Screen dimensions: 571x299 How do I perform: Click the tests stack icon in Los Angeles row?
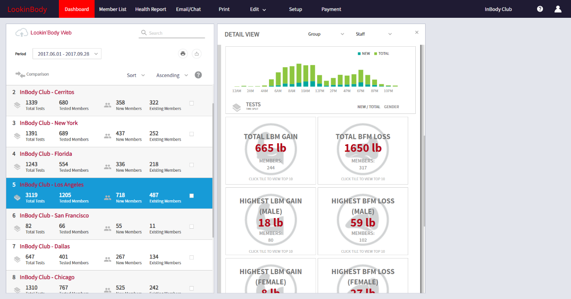17,198
